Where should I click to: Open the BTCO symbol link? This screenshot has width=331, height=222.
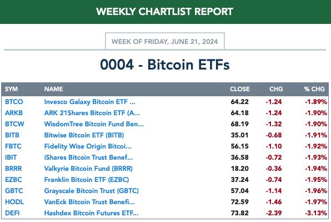[14, 102]
